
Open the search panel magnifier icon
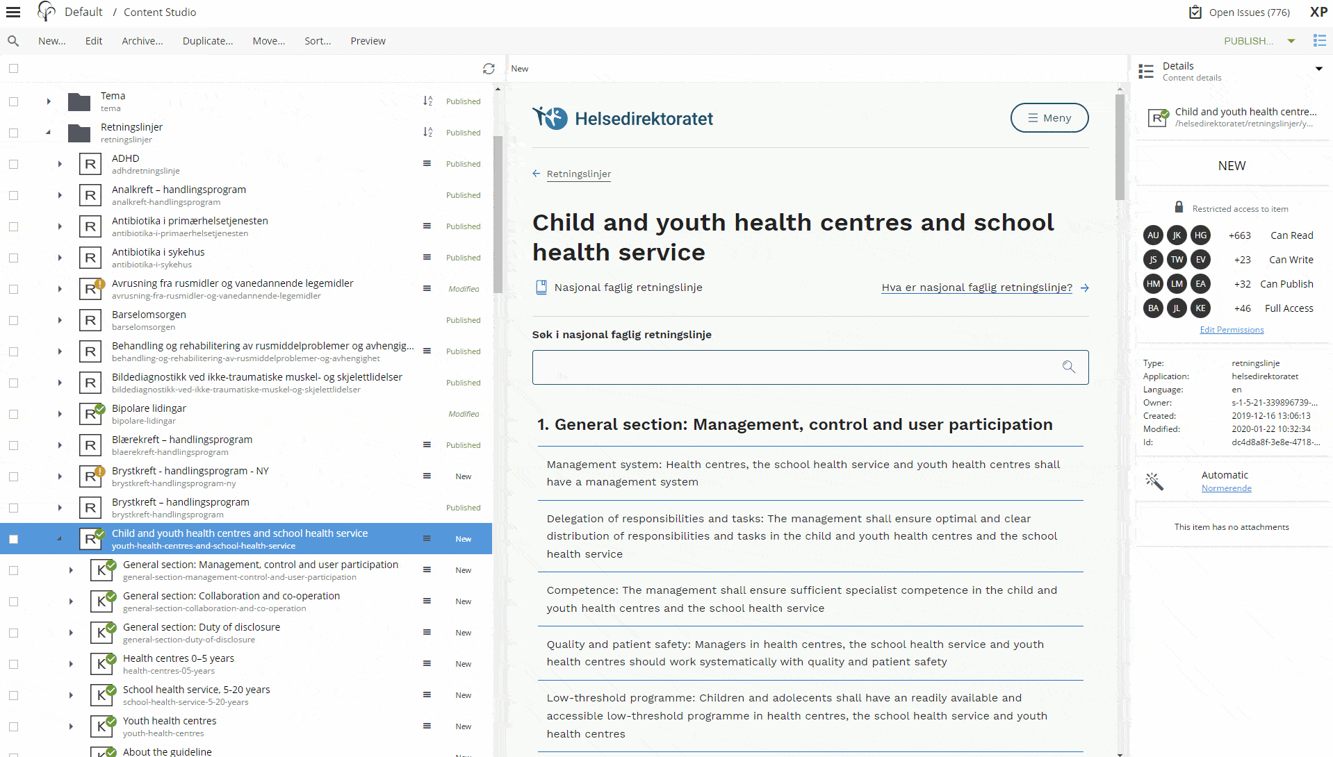click(13, 41)
